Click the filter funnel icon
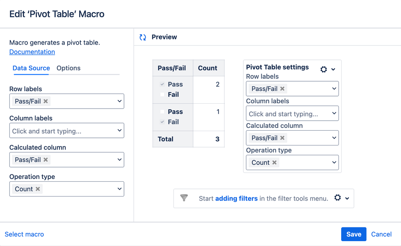This screenshot has height=246, width=401. point(184,198)
